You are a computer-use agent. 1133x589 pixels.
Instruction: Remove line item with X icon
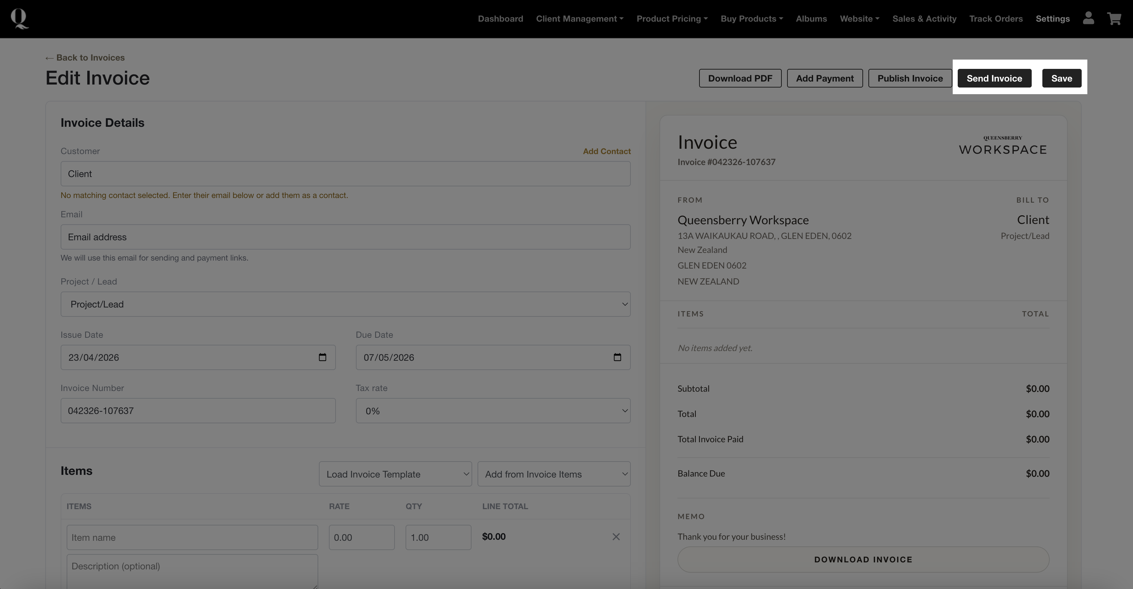click(x=616, y=537)
